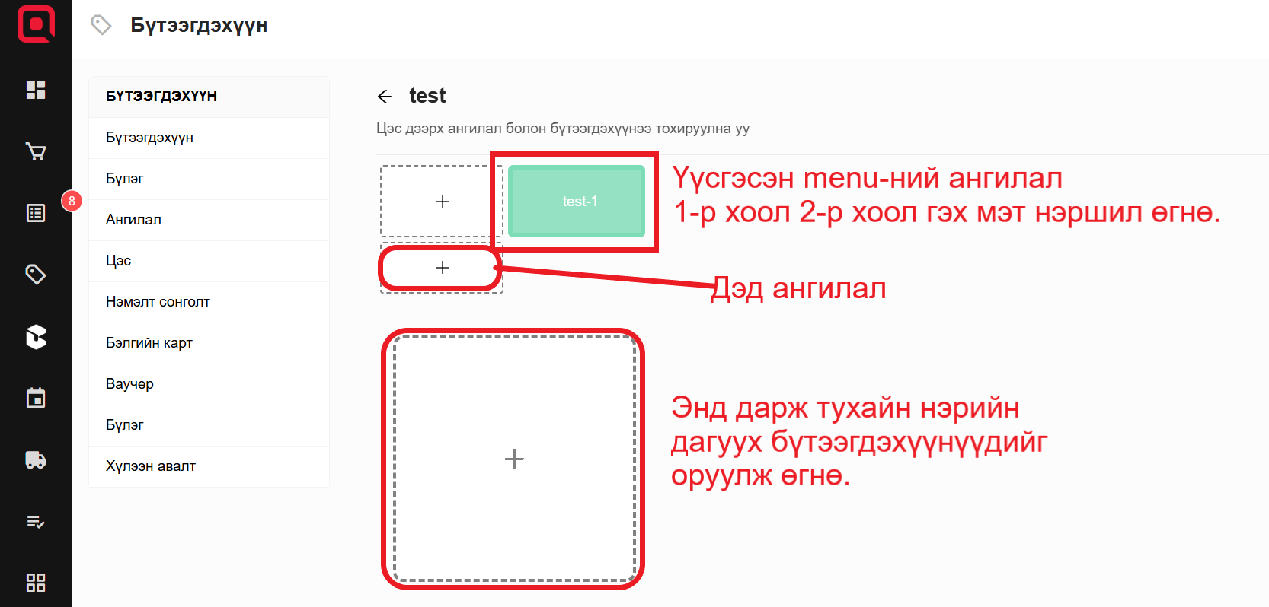Select the green test-1 category tile

577,202
